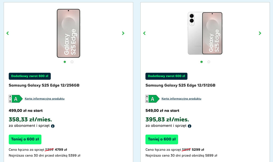Click info icon beside 512GB abonament i sprzęt
The height and width of the screenshot is (162, 273).
190,126
